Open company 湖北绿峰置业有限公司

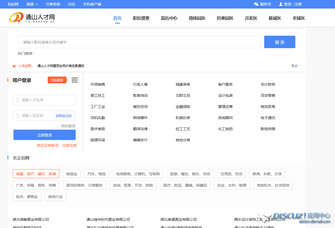click(31, 219)
